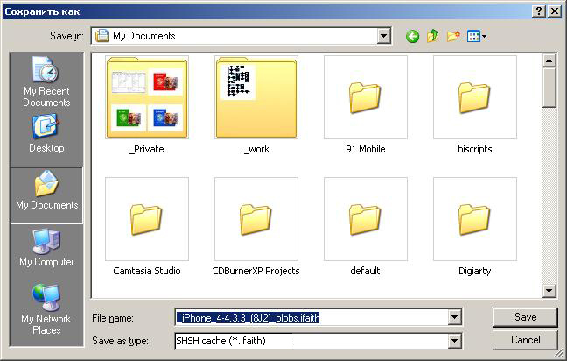Click into the File name field
This screenshot has height=361, width=567.
[x=311, y=317]
